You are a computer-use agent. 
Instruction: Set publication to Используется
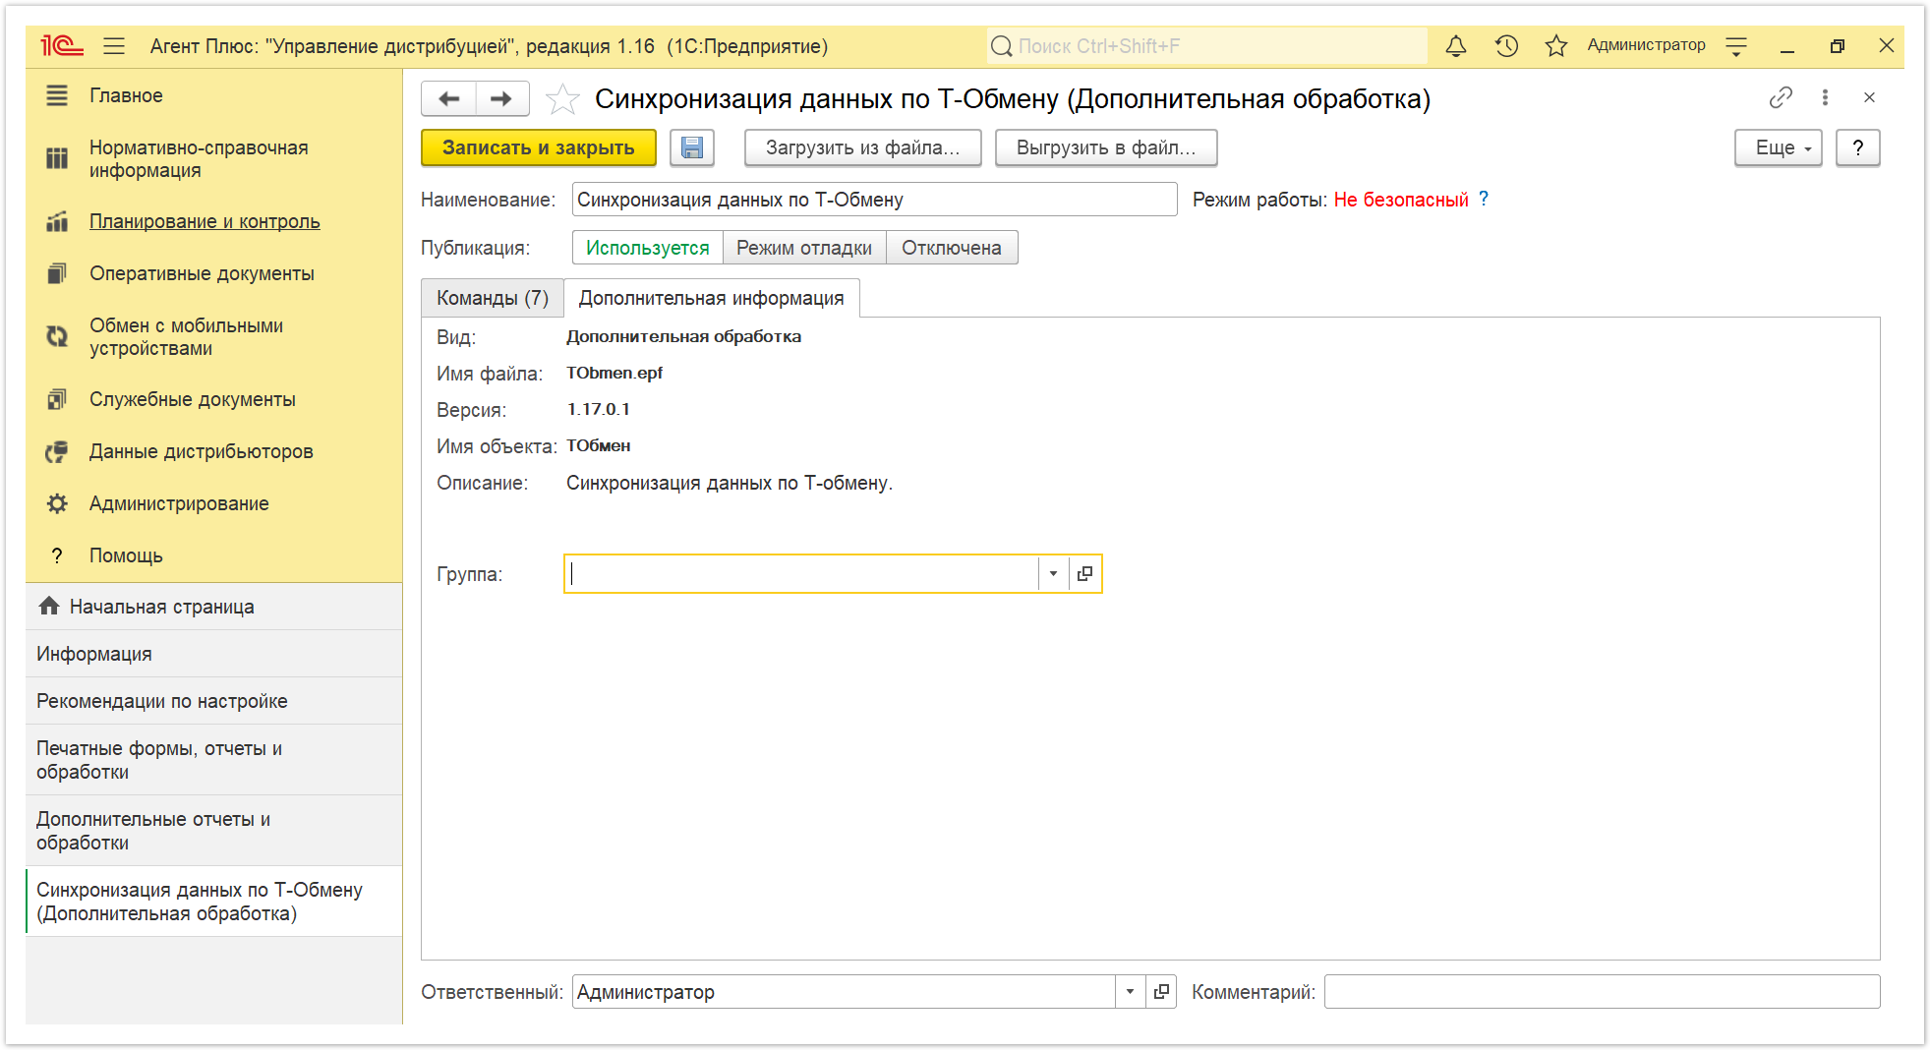pos(648,248)
